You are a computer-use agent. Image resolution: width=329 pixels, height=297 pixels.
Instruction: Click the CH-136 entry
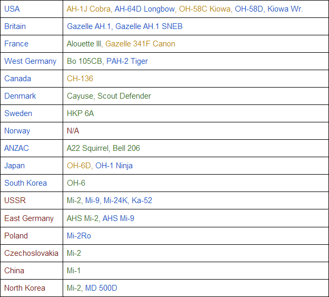(80, 79)
